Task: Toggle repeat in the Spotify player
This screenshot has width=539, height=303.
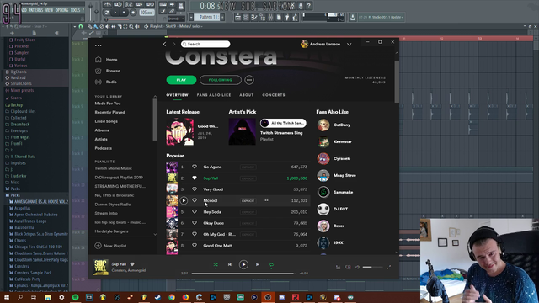Action: click(x=271, y=264)
